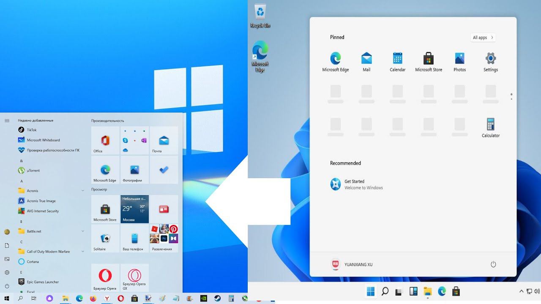The image size is (541, 304).
Task: Open Yandex Browser on the Windows 10 taskbar
Action: (107, 299)
